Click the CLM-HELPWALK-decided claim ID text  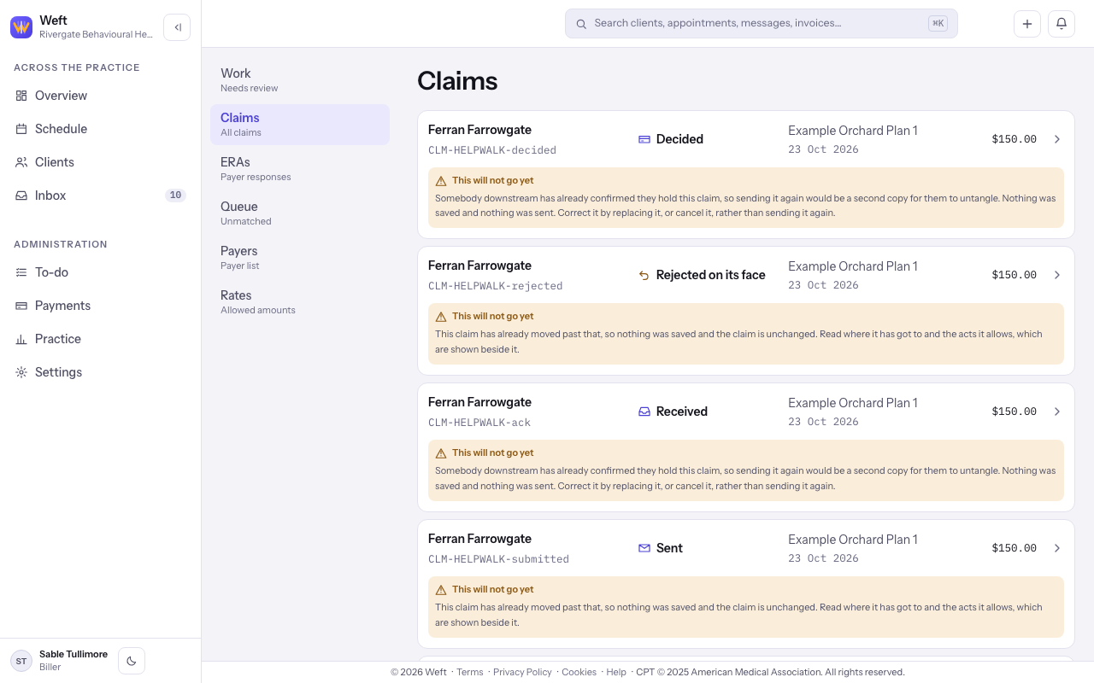point(492,150)
